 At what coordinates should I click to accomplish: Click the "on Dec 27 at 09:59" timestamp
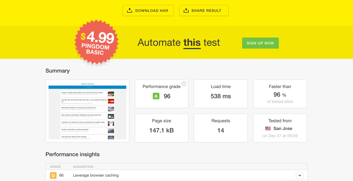click(x=280, y=136)
